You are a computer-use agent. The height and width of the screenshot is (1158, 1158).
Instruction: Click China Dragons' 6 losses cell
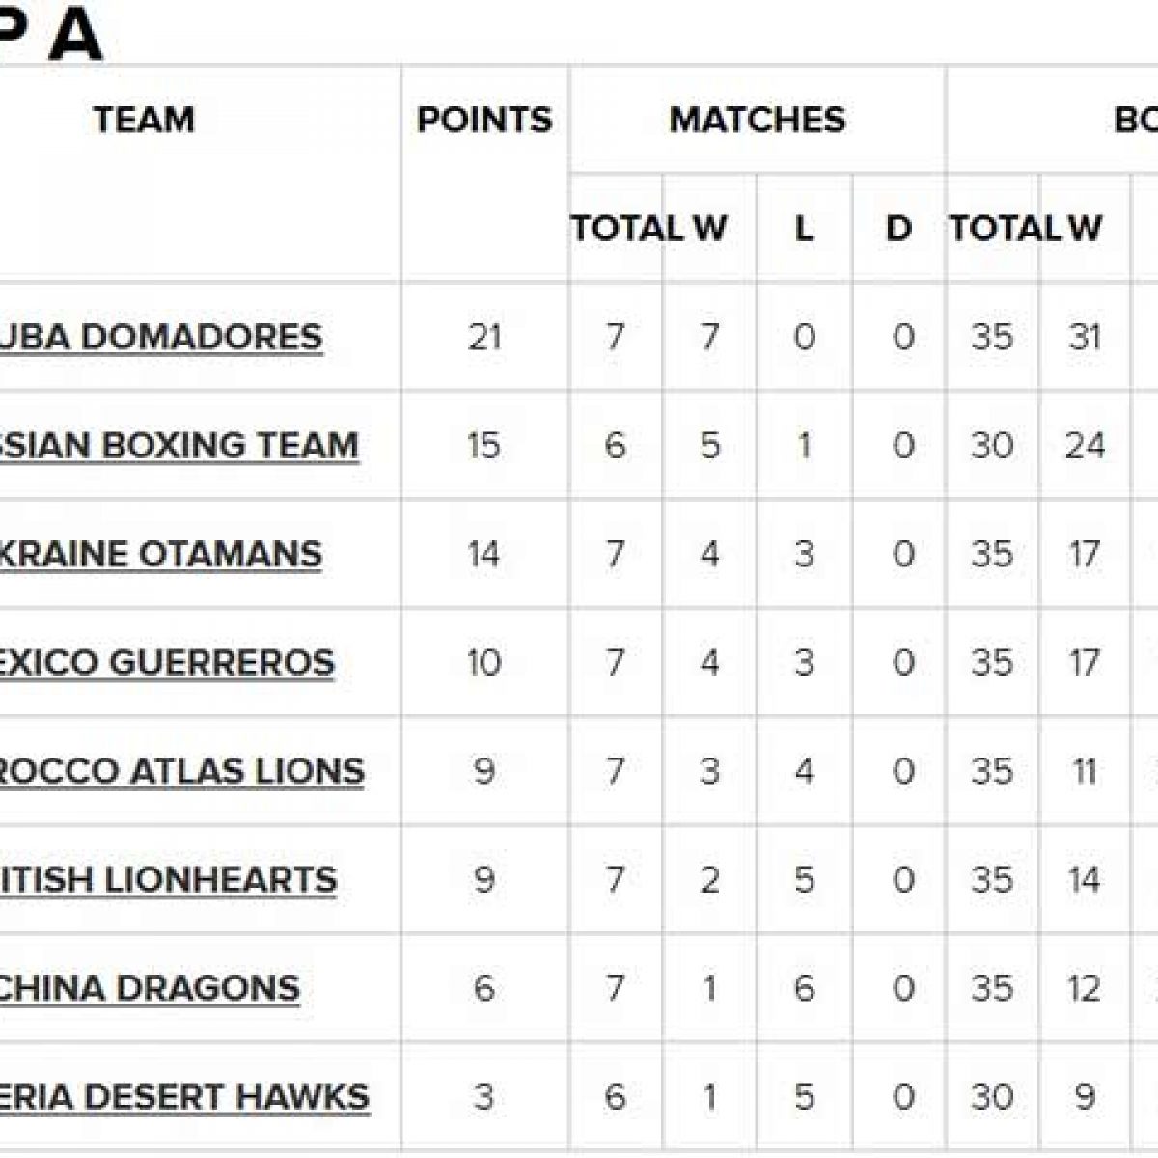pos(804,988)
